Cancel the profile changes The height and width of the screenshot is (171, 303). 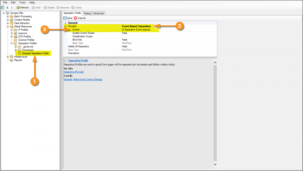[x=80, y=18]
